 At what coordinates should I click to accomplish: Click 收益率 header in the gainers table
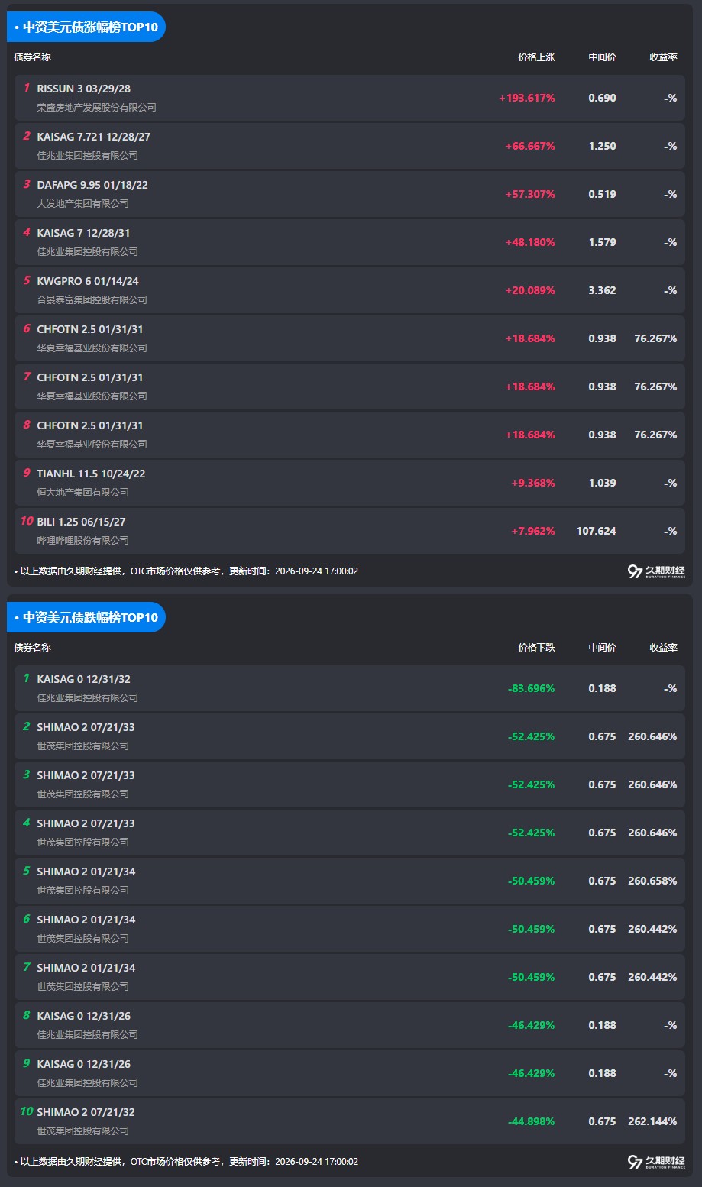[x=663, y=57]
